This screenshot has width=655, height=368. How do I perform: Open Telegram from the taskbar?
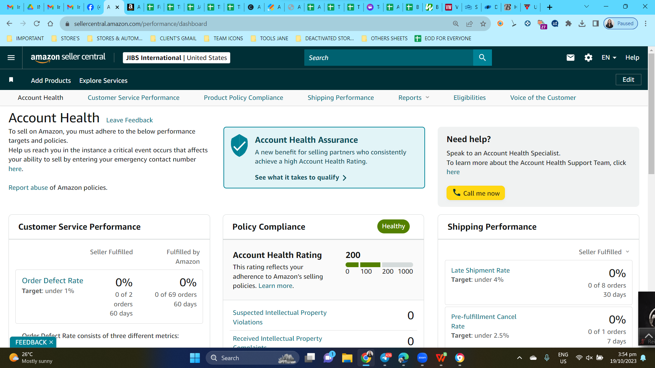(x=385, y=358)
